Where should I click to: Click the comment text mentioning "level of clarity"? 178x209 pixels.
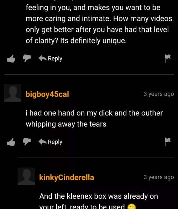coord(99,24)
